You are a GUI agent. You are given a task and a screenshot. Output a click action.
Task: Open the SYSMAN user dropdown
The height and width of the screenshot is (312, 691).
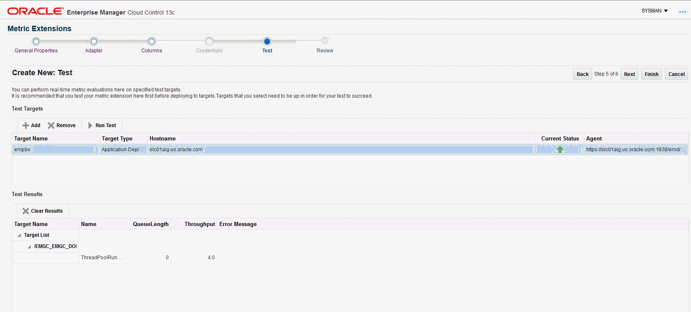tap(654, 11)
